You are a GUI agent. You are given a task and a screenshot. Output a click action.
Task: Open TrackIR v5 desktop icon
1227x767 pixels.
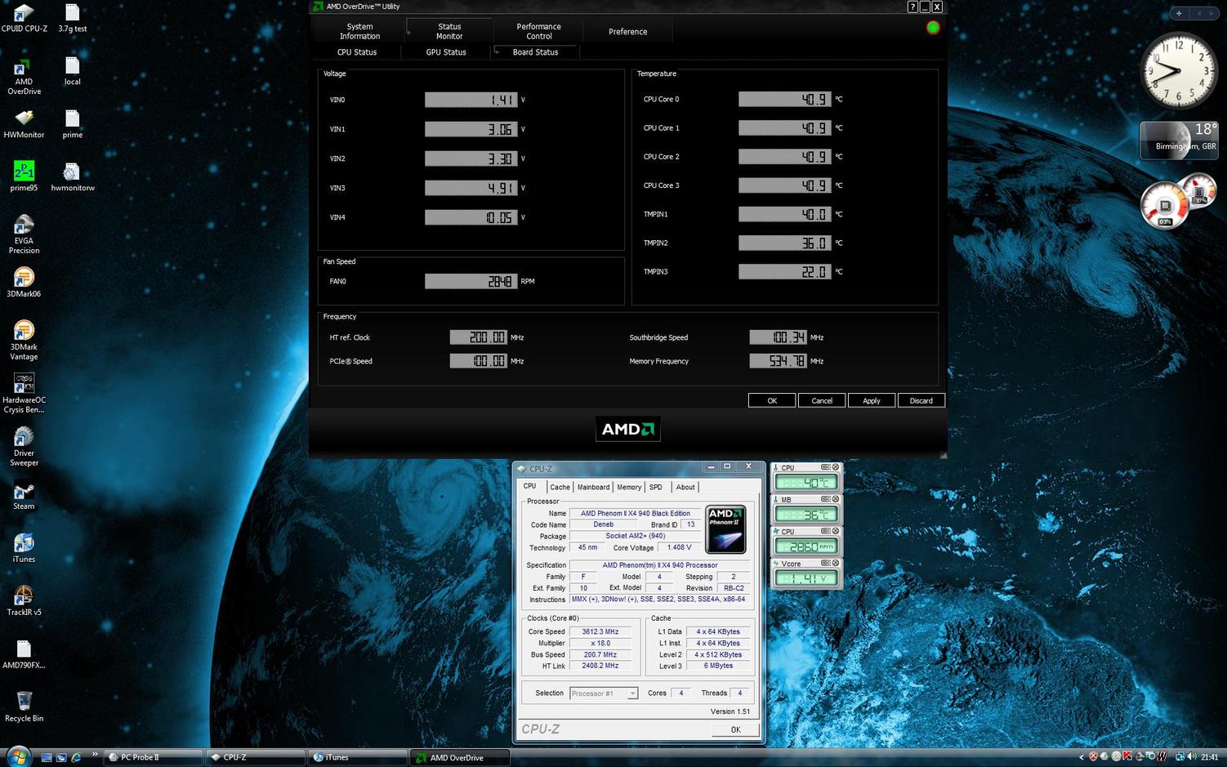click(24, 601)
